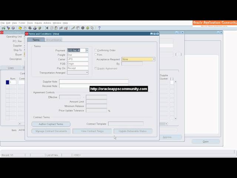Open the Edit menu
Screen dimensions: 237x178
pyautogui.click(x=8, y=23)
